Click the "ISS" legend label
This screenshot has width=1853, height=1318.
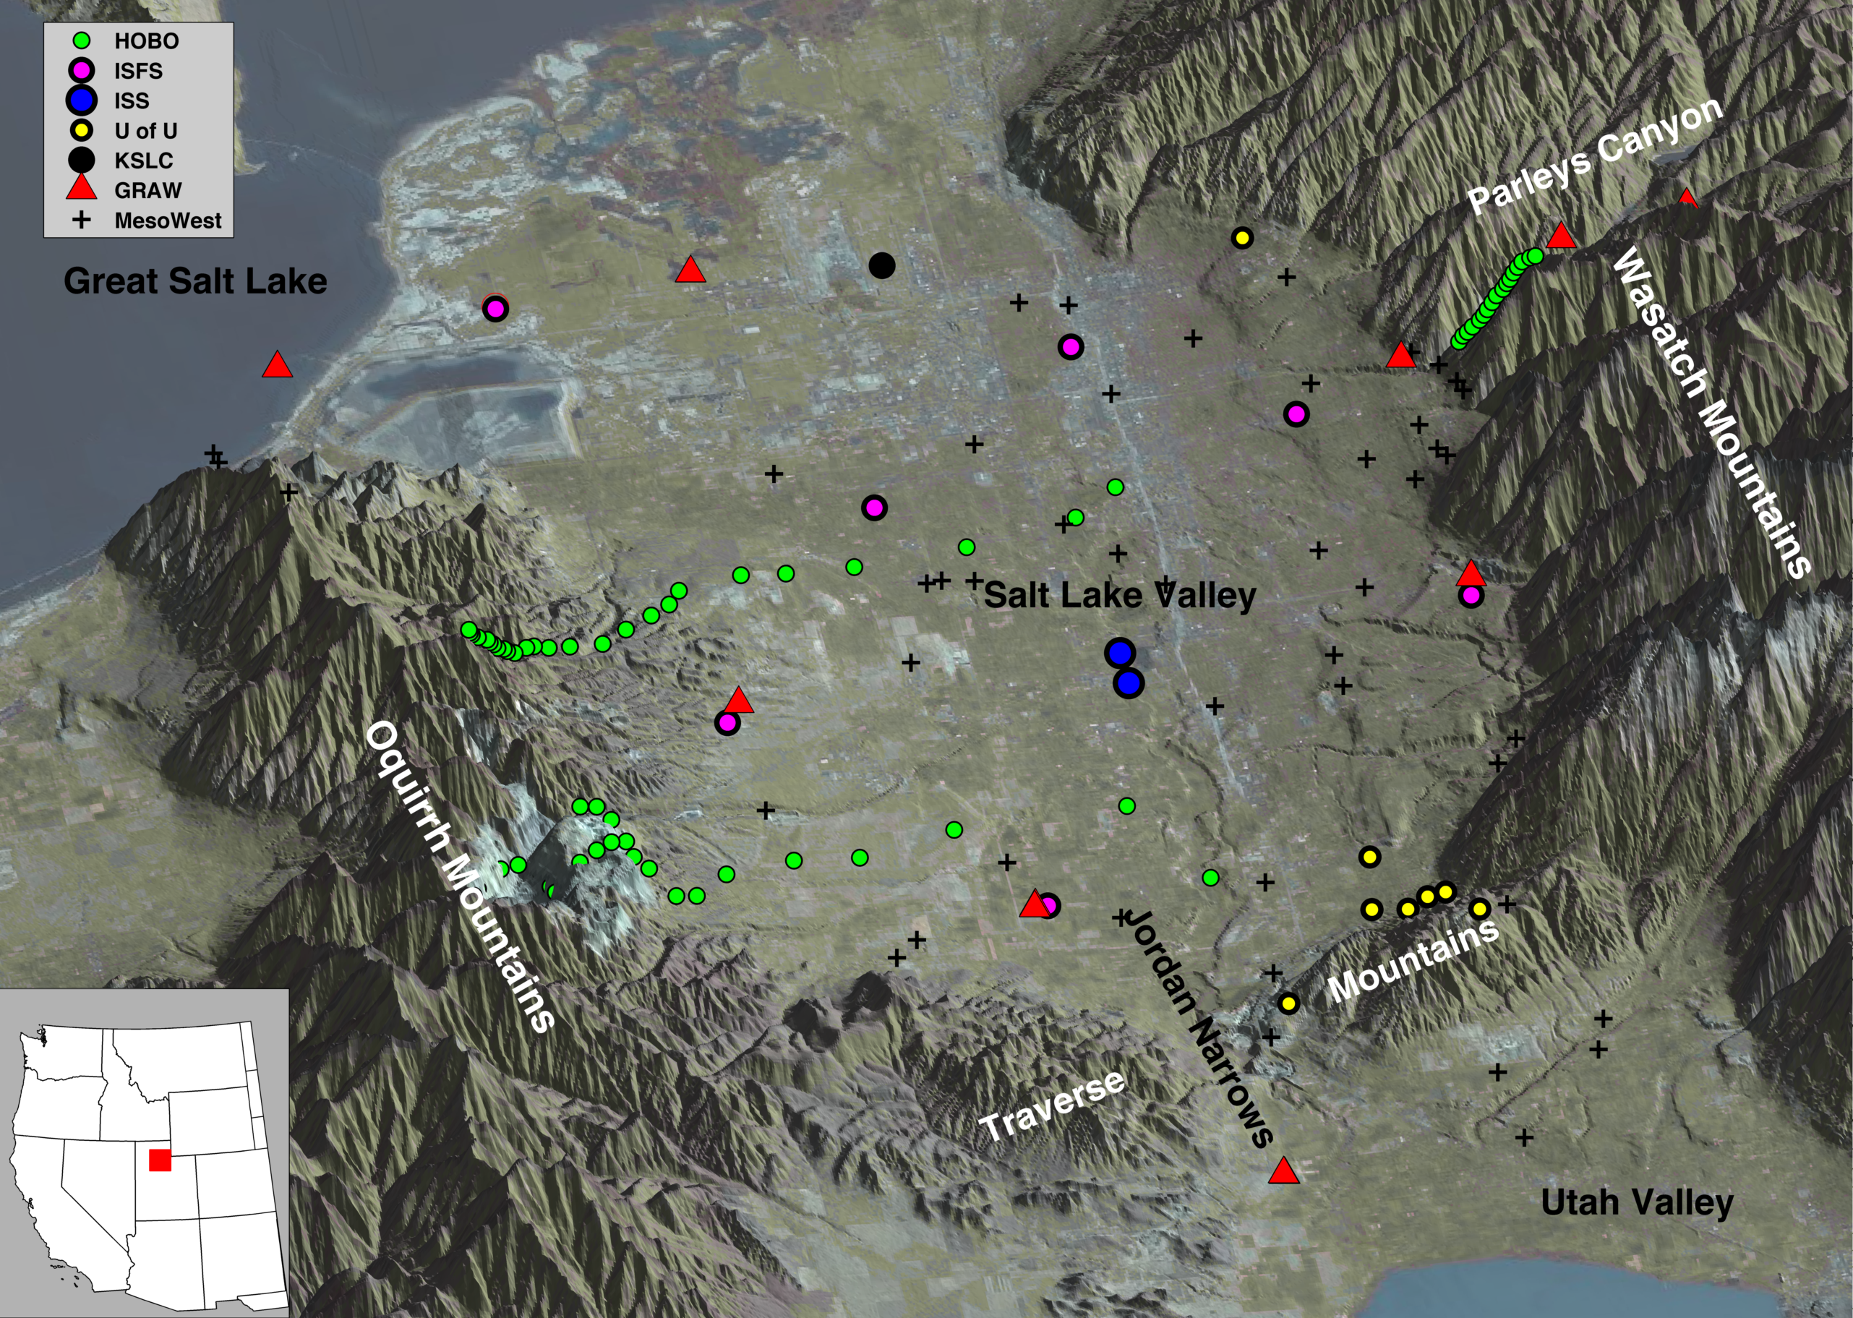(132, 100)
